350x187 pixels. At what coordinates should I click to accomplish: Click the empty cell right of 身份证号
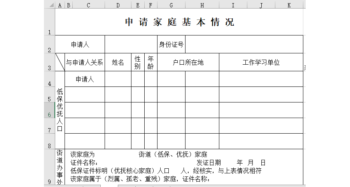click(x=244, y=44)
